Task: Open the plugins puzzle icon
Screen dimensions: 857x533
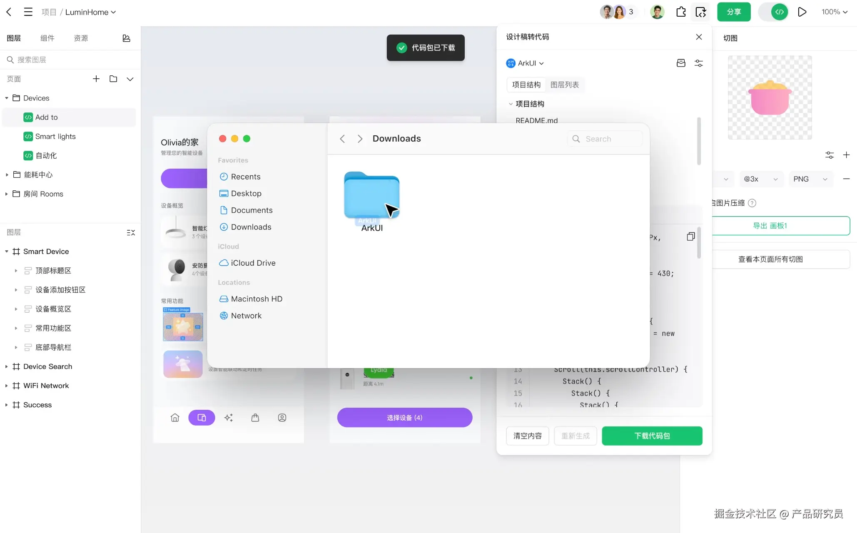Action: (681, 12)
